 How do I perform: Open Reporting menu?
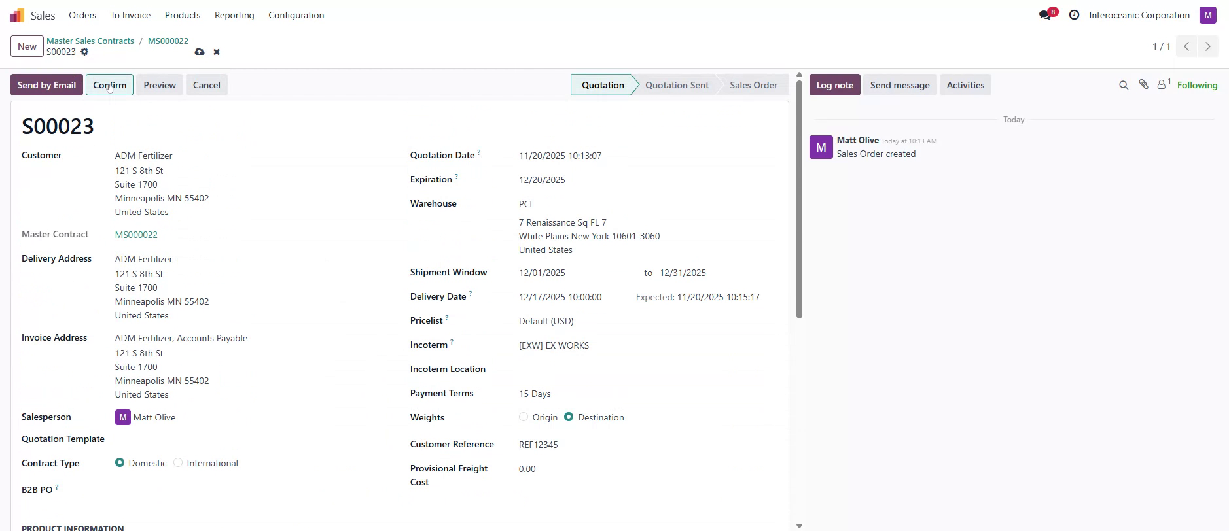point(234,15)
